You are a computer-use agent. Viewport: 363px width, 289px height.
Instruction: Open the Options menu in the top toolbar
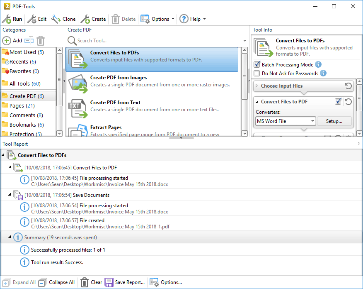(157, 19)
